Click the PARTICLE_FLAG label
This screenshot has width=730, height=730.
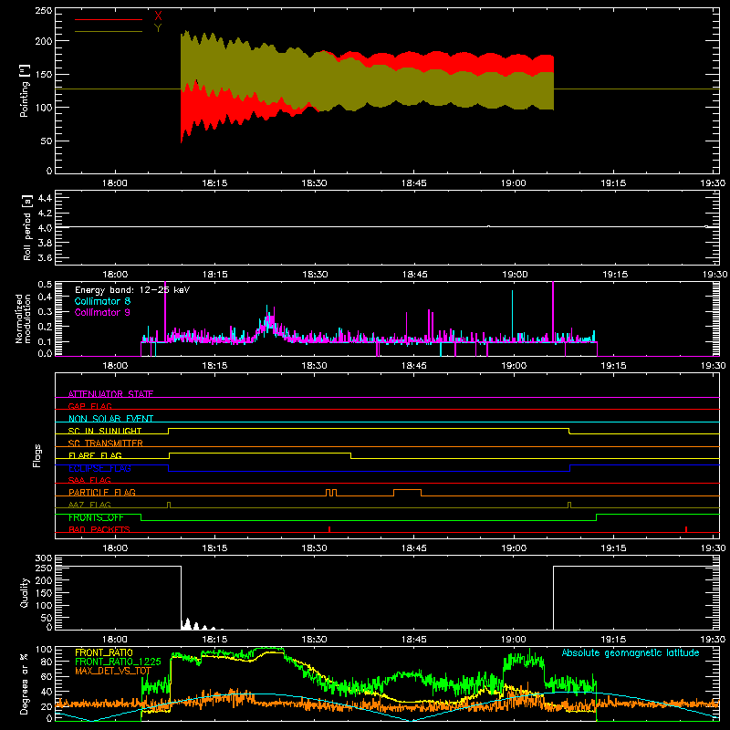coord(102,492)
